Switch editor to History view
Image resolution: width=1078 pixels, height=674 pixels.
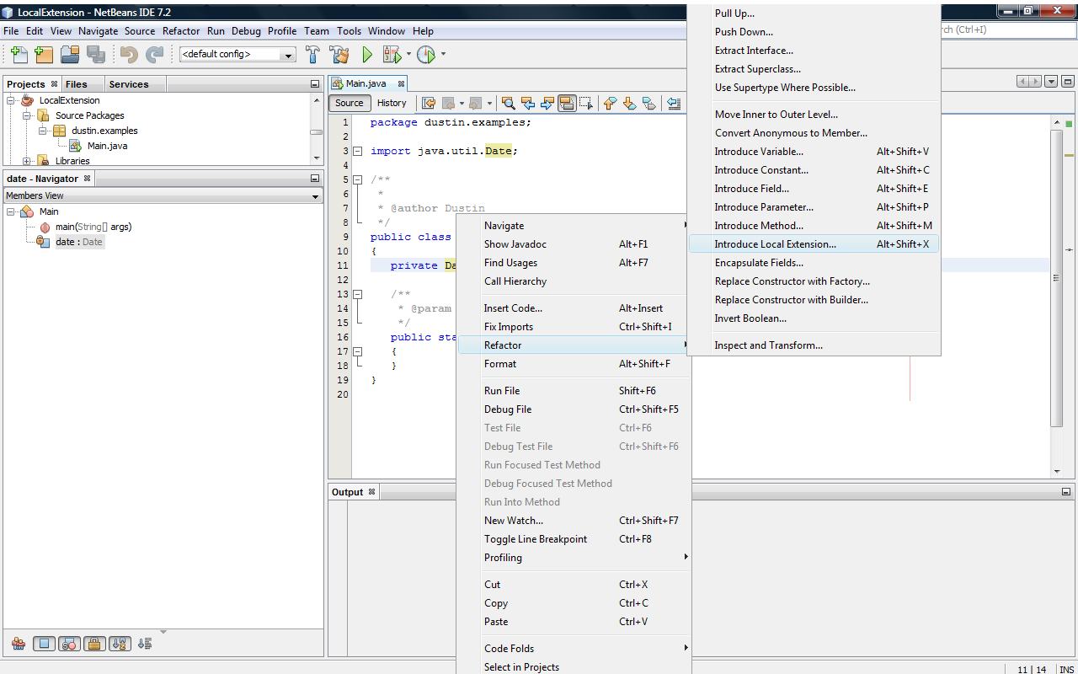click(x=392, y=103)
